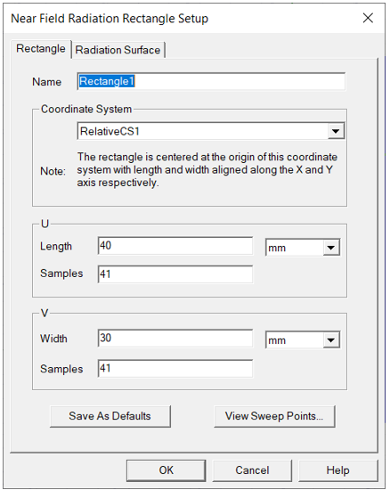Open the Coordinate System dropdown arrow
The height and width of the screenshot is (490, 390).
point(336,131)
